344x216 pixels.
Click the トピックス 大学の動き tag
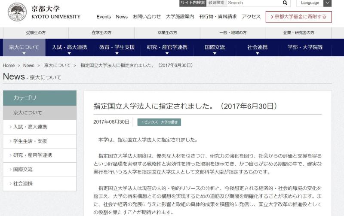coord(159,122)
